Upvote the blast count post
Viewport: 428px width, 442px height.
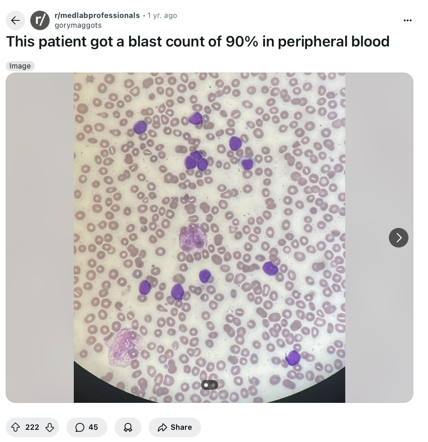15,427
